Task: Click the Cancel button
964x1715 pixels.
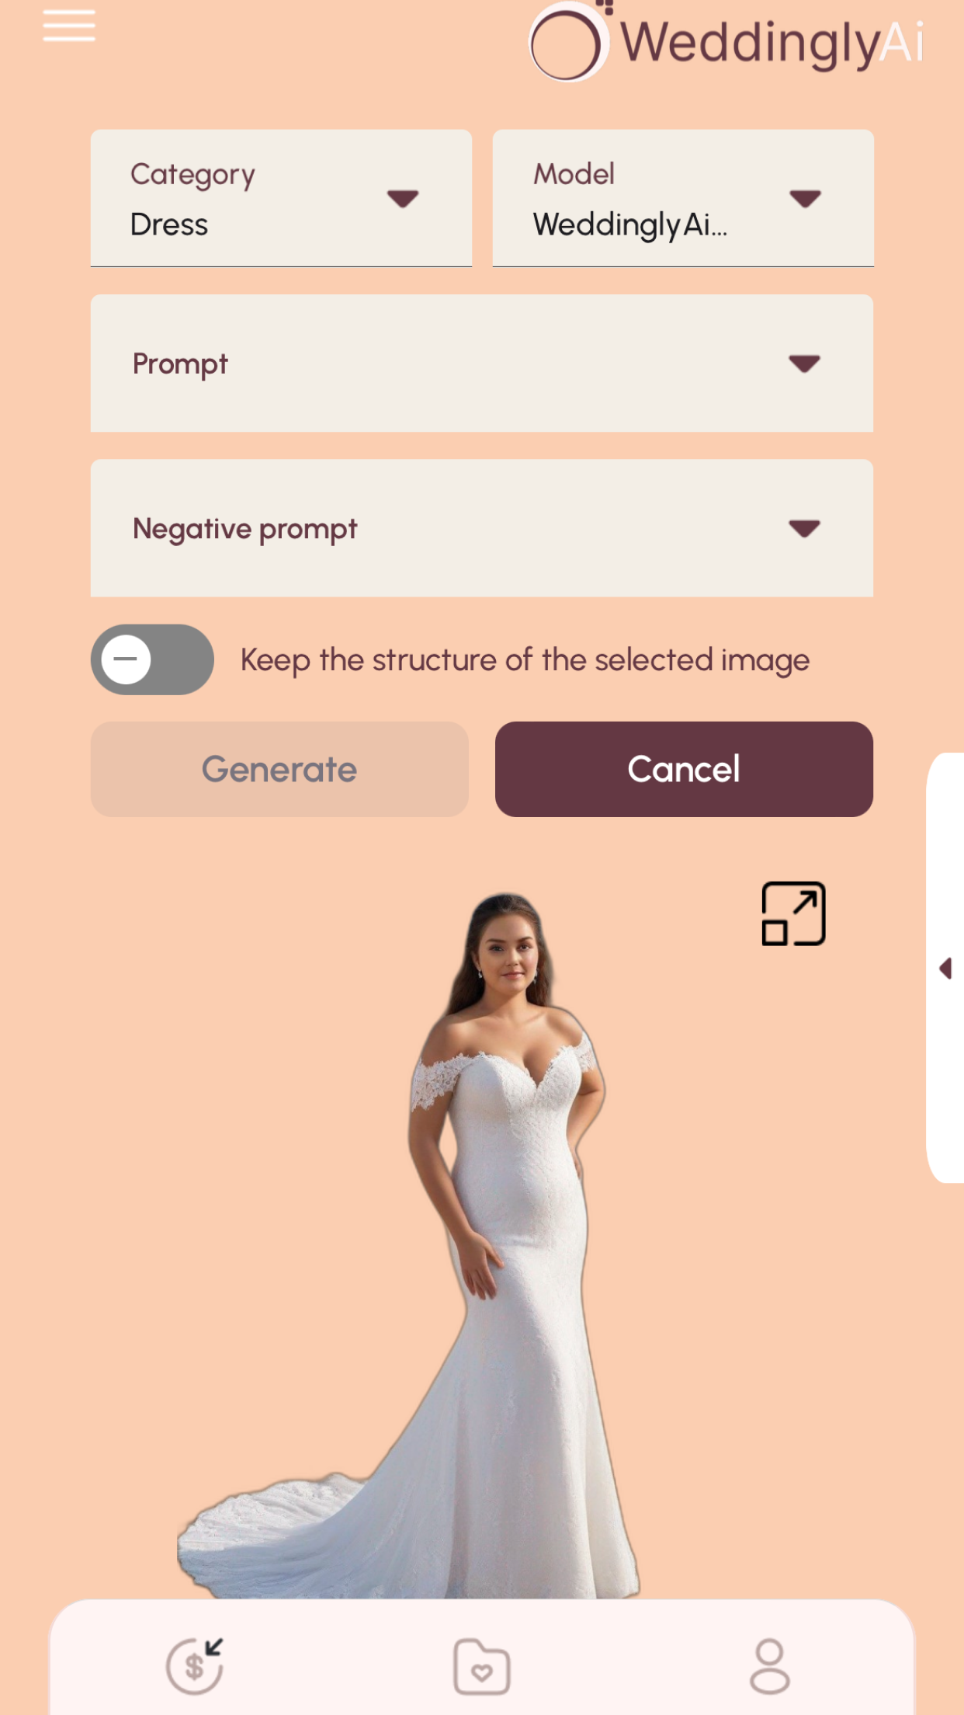Action: click(x=684, y=769)
